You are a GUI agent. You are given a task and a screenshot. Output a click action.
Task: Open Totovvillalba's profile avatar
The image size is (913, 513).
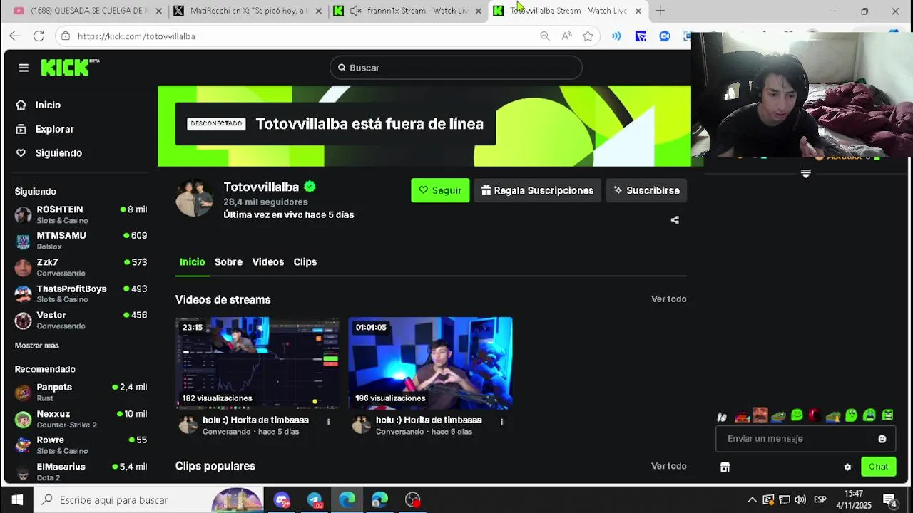195,198
